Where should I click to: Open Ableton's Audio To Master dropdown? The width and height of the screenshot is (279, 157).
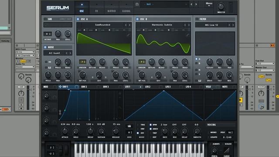coord(25,67)
